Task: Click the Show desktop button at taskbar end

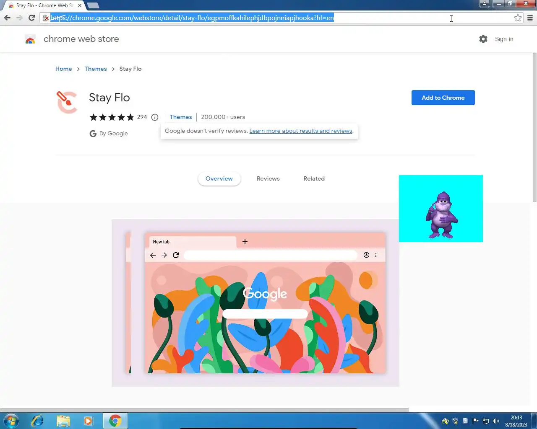Action: 534,421
